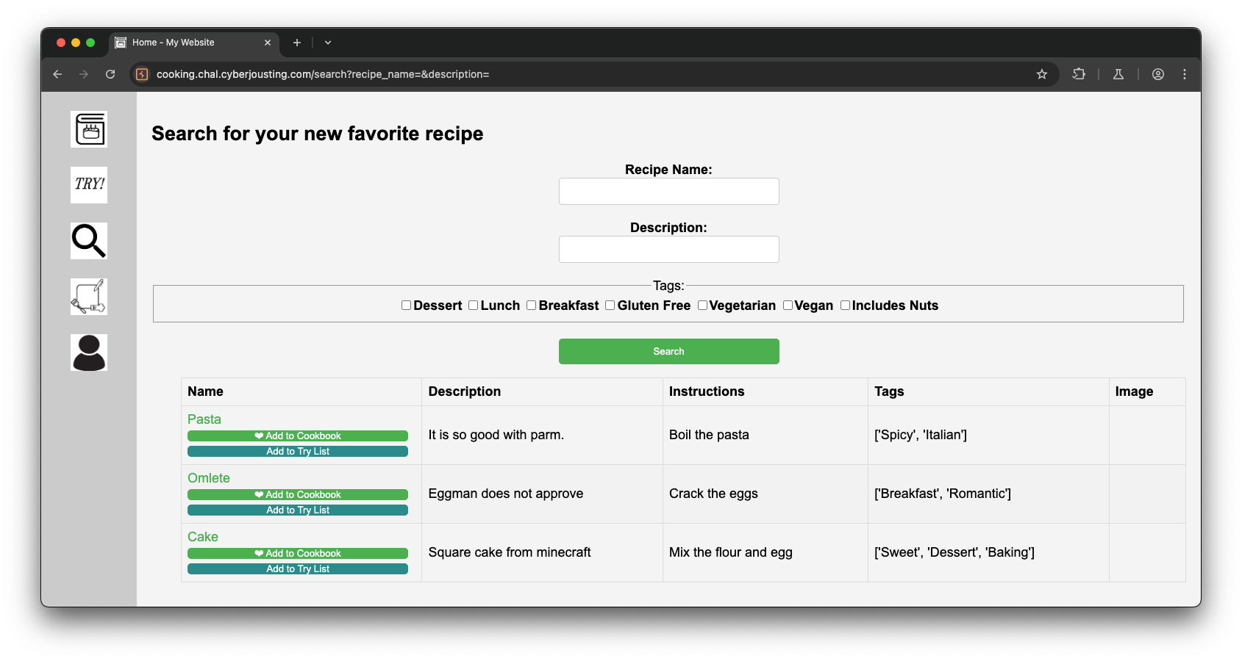
Task: Open the Omlete recipe link
Action: [209, 478]
